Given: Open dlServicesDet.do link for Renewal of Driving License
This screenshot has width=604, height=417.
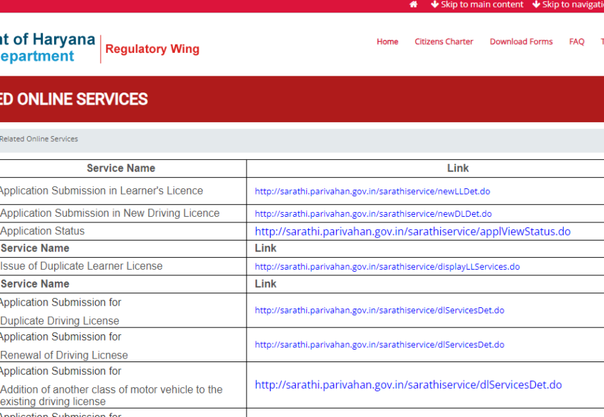Looking at the screenshot, I should [x=379, y=345].
